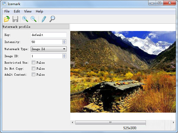Toggle the Restricted Use checkbox
Image resolution: width=178 pixels, height=133 pixels.
[33, 62]
